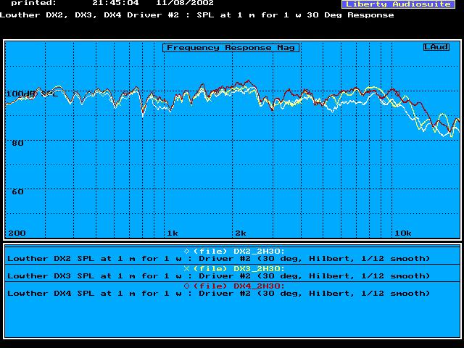The width and height of the screenshot is (464, 348).
Task: Select the Frequency Response Mag title box
Action: (x=231, y=48)
